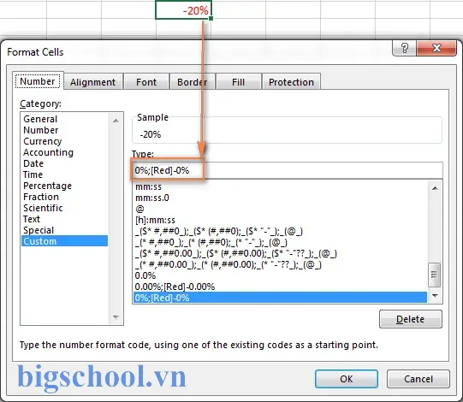Click the Help question mark button
The height and width of the screenshot is (402, 463).
(404, 48)
